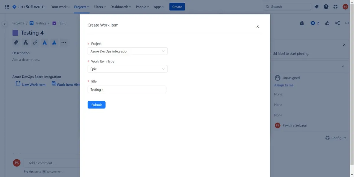Image resolution: width=354 pixels, height=177 pixels.
Task: Open the Filters menu
Action: coord(100,6)
